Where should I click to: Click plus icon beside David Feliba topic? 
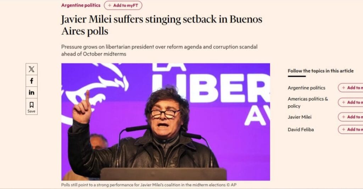point(344,129)
